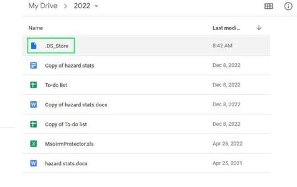Reverse sort direction with the down arrow
Image resolution: width=297 pixels, height=187 pixels.
point(259,28)
